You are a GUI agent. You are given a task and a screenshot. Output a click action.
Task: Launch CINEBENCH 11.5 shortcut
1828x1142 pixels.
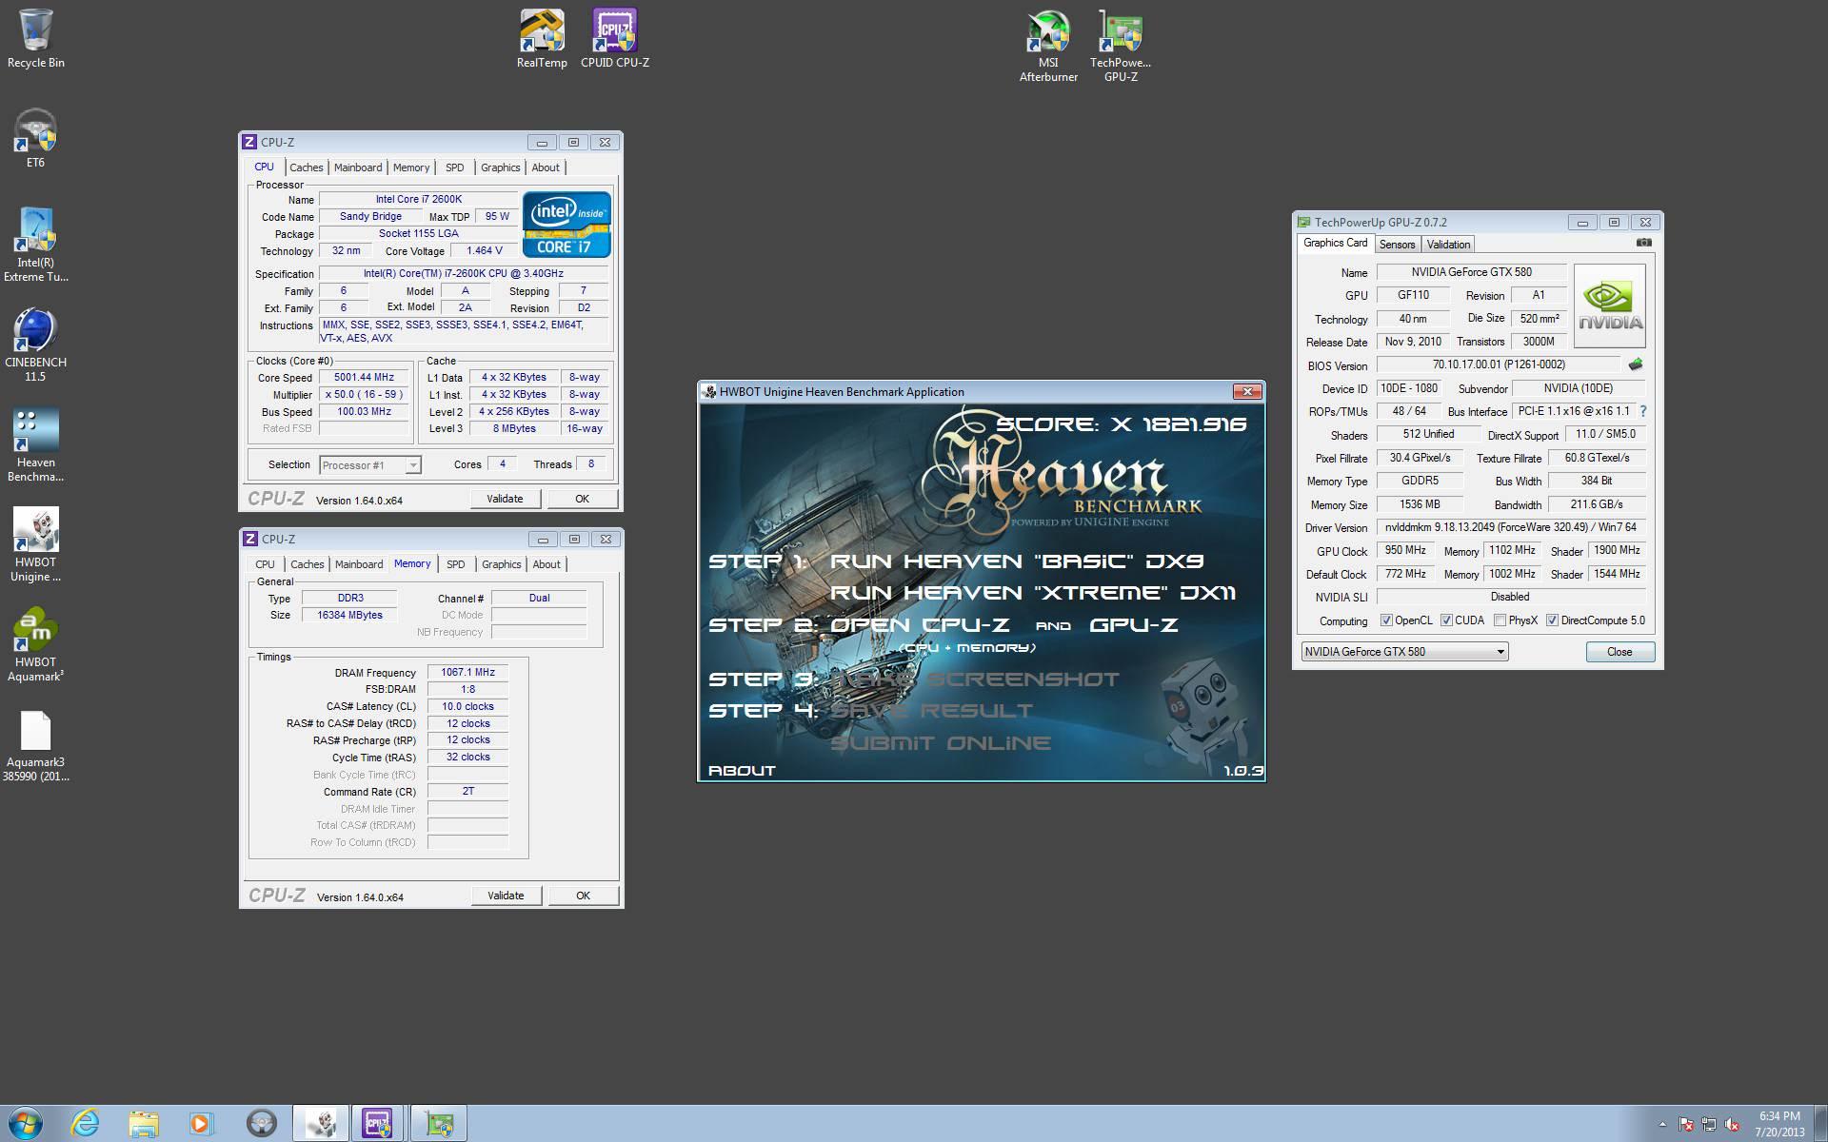click(35, 345)
